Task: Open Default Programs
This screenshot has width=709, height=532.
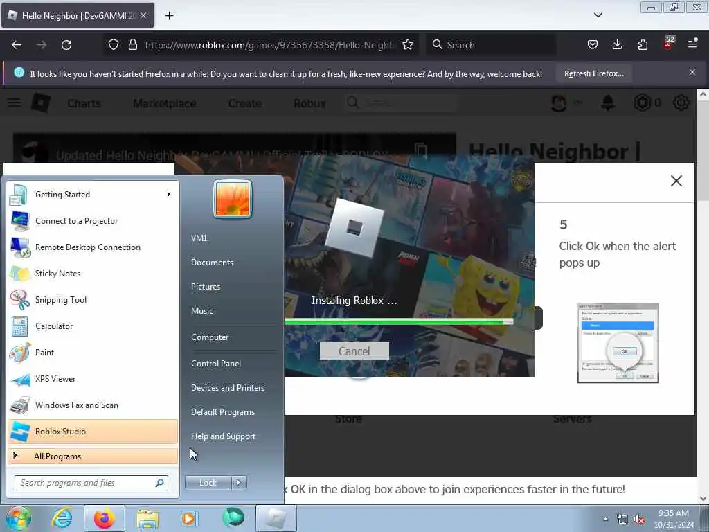Action: pyautogui.click(x=223, y=412)
